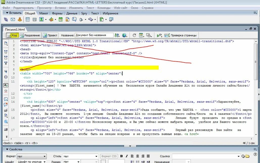This screenshot has height=163, width=260.
Task: Click the Media insert icon
Action: [x=51, y=19]
